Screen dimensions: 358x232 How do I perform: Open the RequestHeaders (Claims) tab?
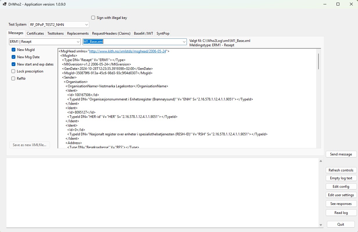(x=111, y=33)
